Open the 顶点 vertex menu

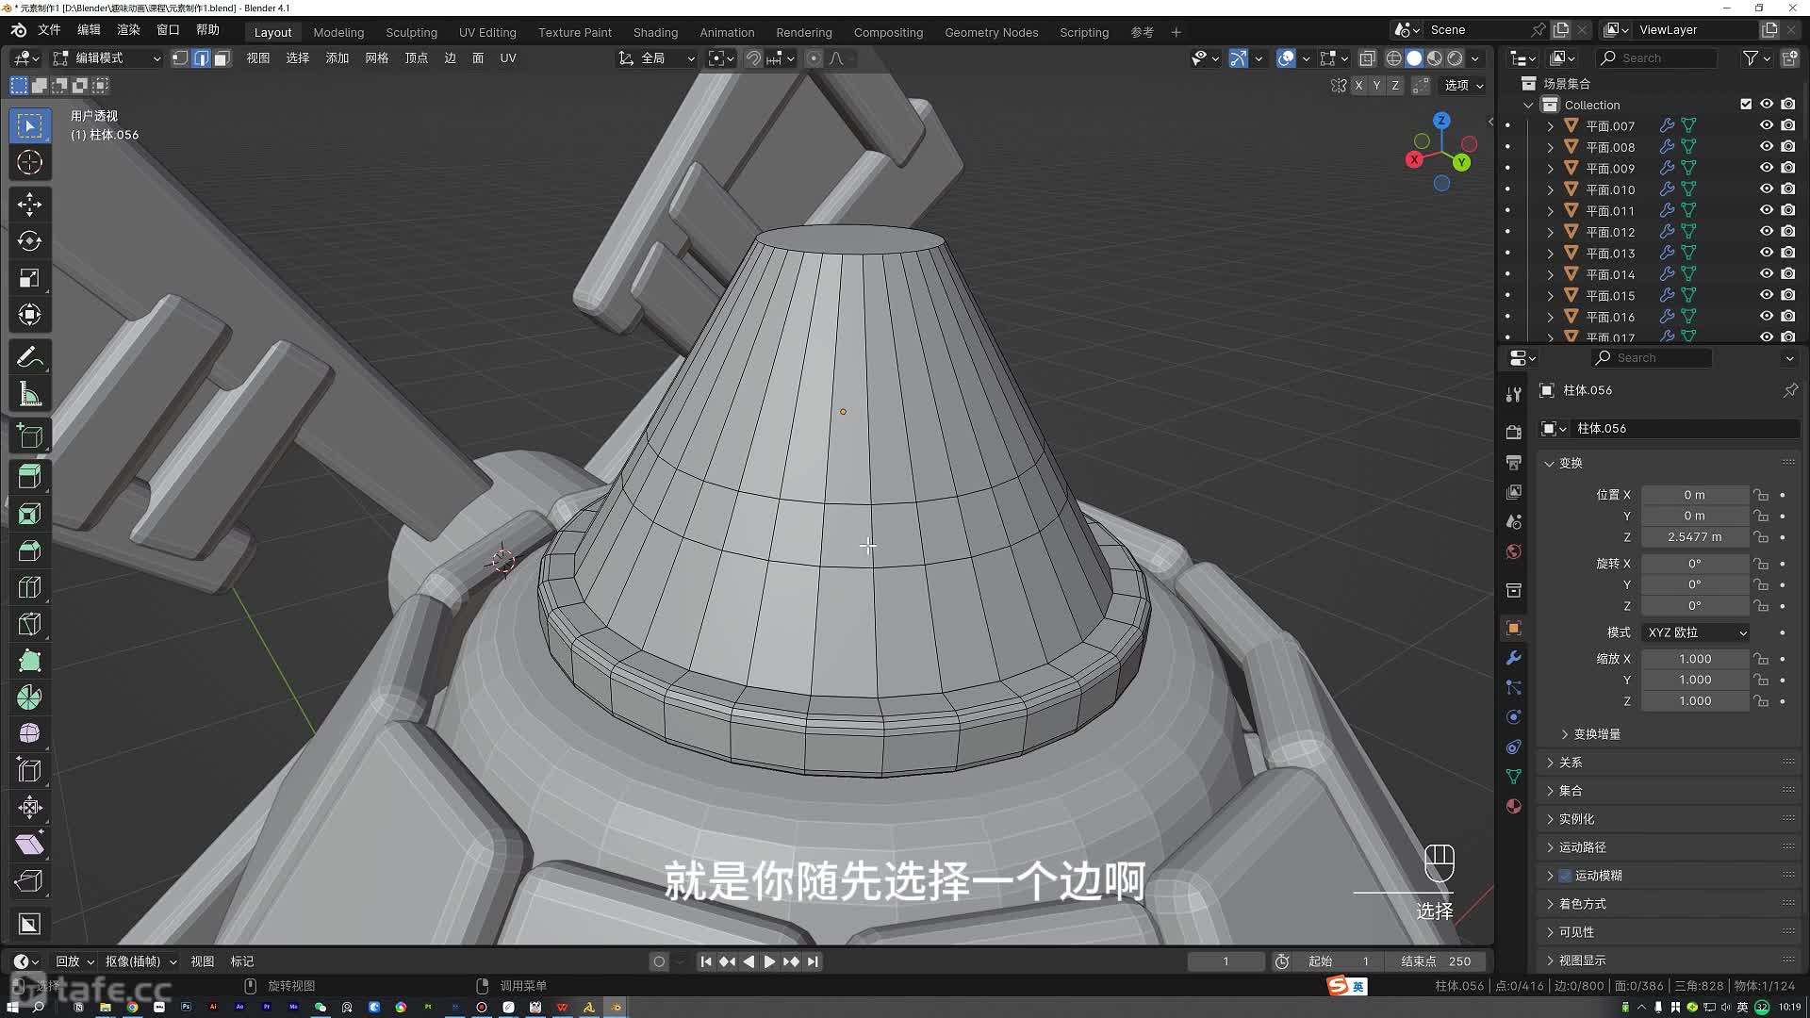(x=416, y=58)
